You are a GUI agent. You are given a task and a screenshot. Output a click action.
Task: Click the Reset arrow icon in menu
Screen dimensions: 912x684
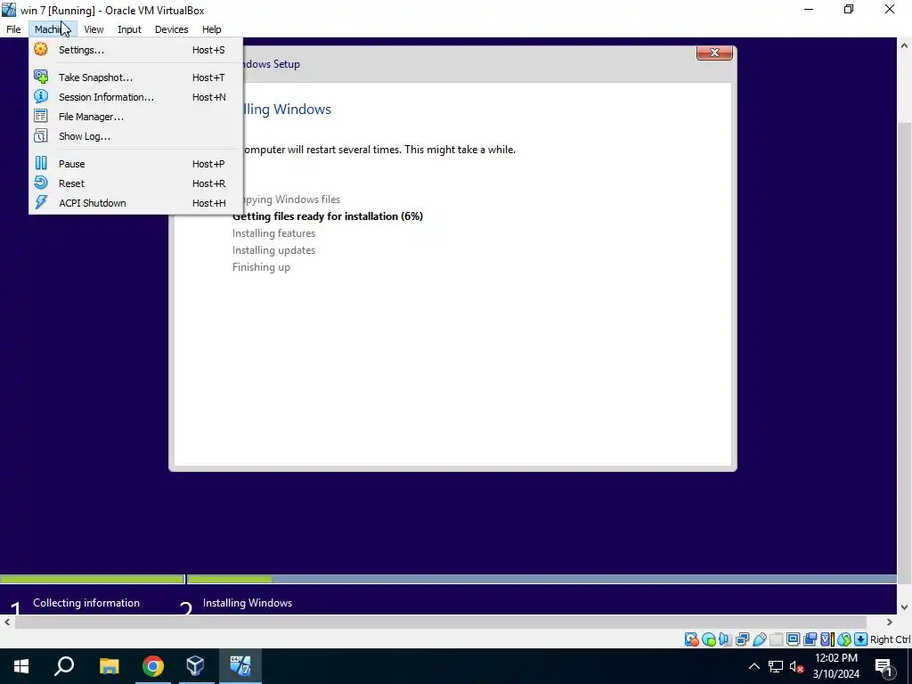point(41,183)
